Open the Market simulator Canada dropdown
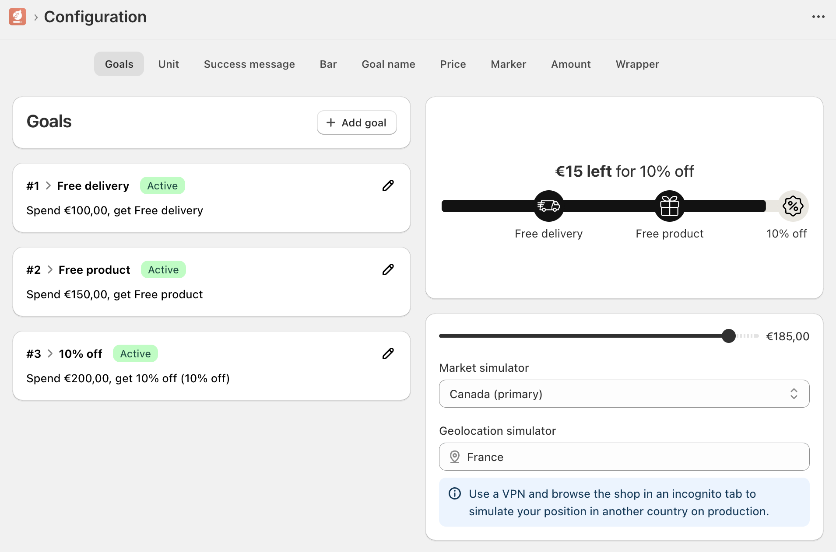836x552 pixels. [624, 394]
